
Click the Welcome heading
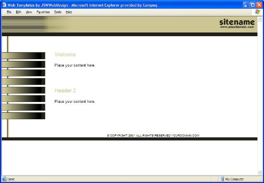coord(65,55)
